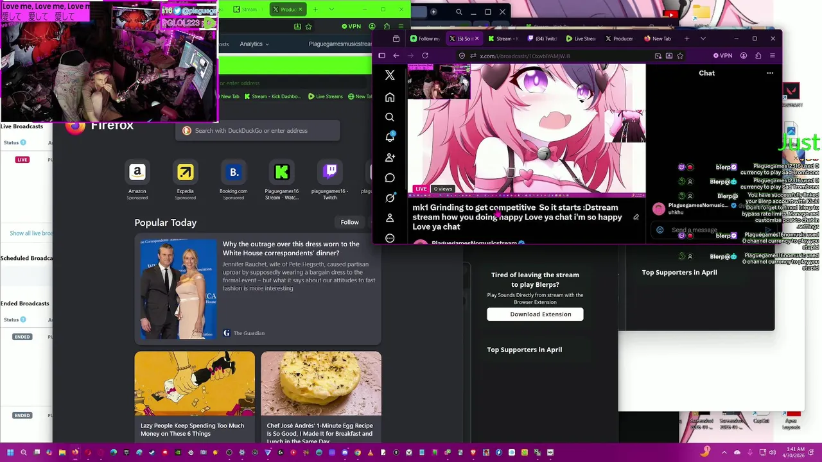Edit broadcast title pencil icon
This screenshot has width=822, height=462.
tap(636, 217)
